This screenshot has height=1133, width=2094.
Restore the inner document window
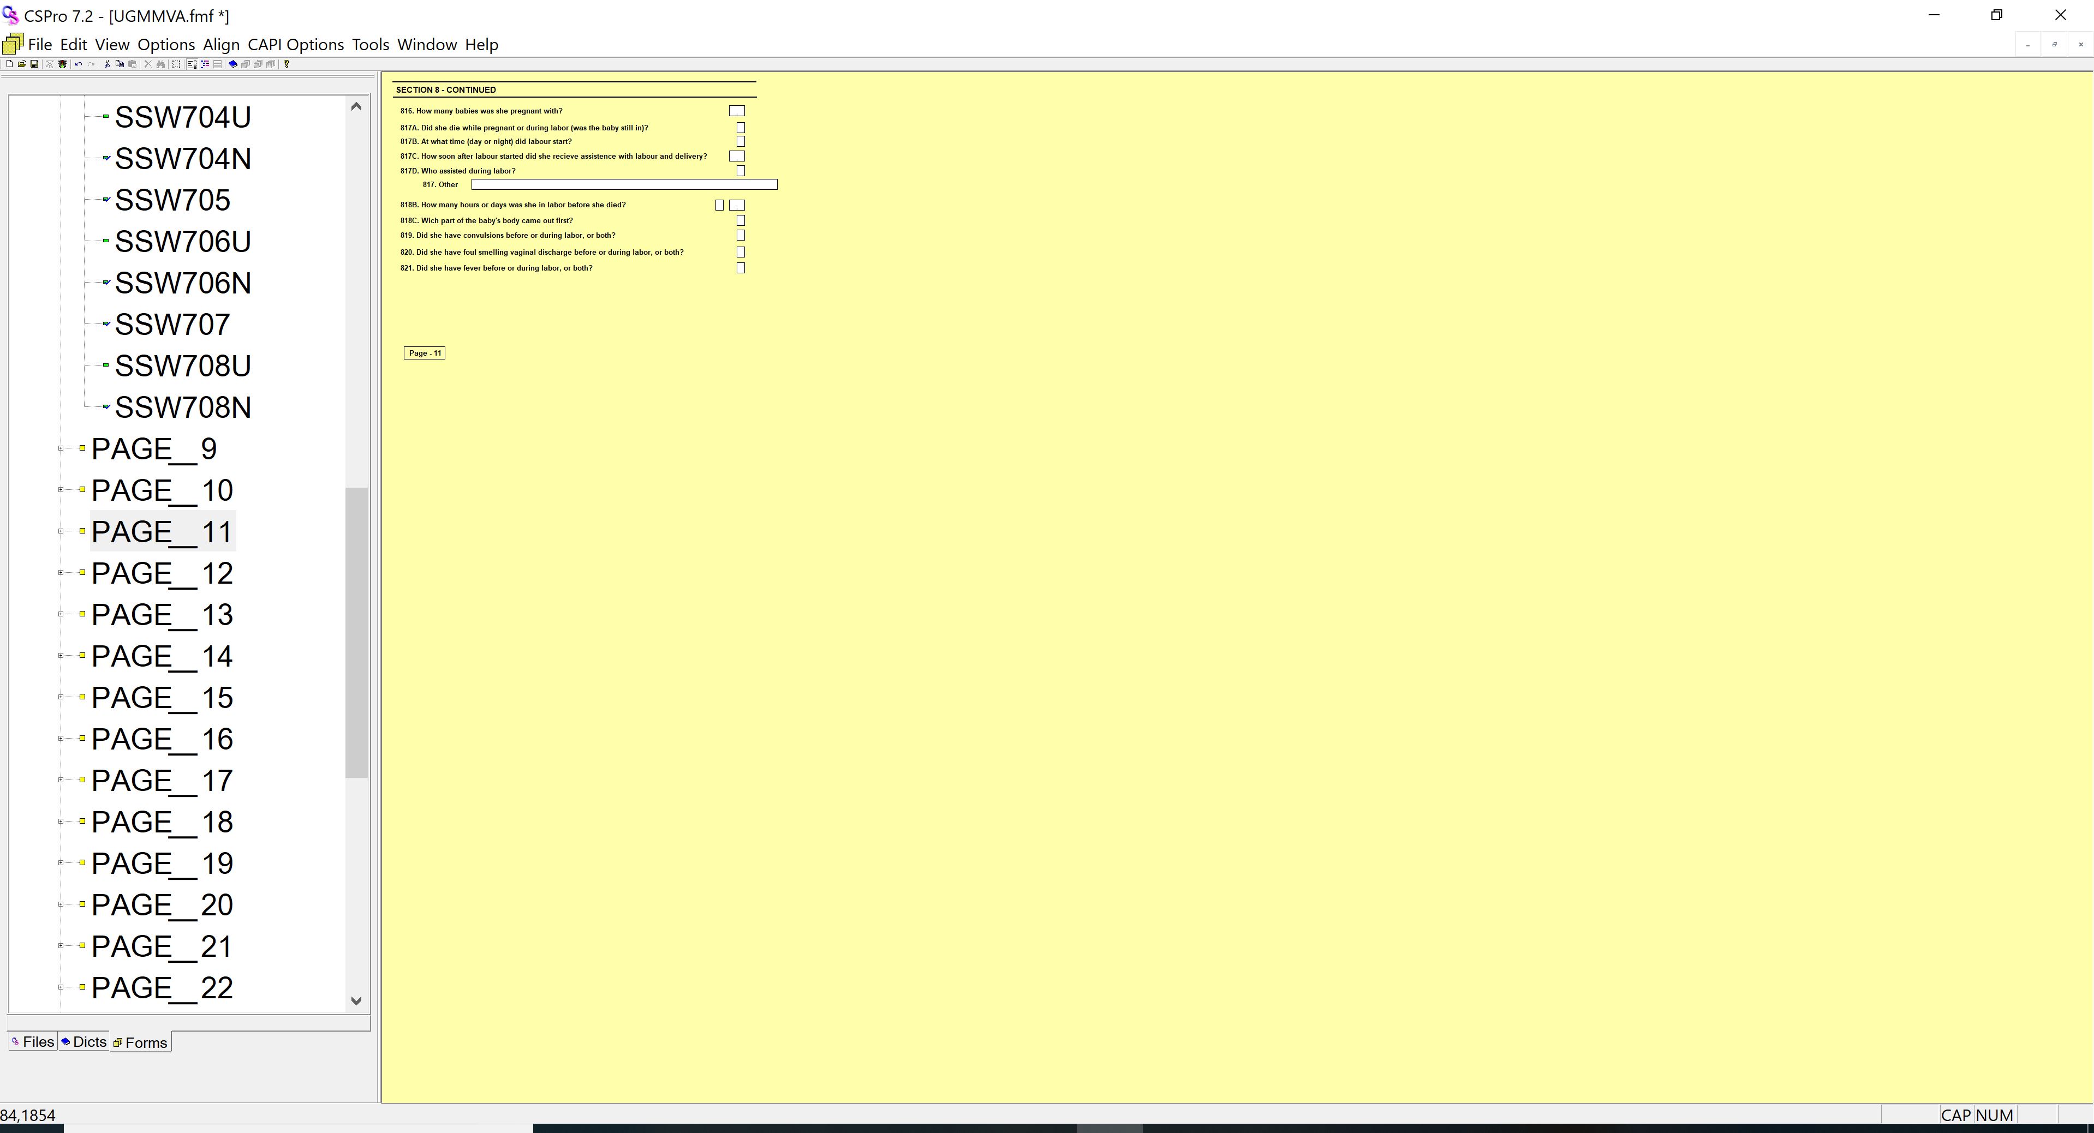2054,45
